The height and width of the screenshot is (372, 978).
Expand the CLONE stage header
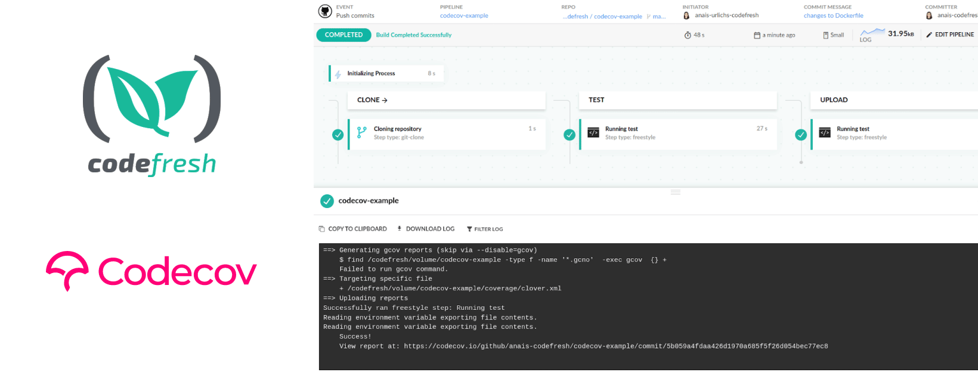coord(373,100)
